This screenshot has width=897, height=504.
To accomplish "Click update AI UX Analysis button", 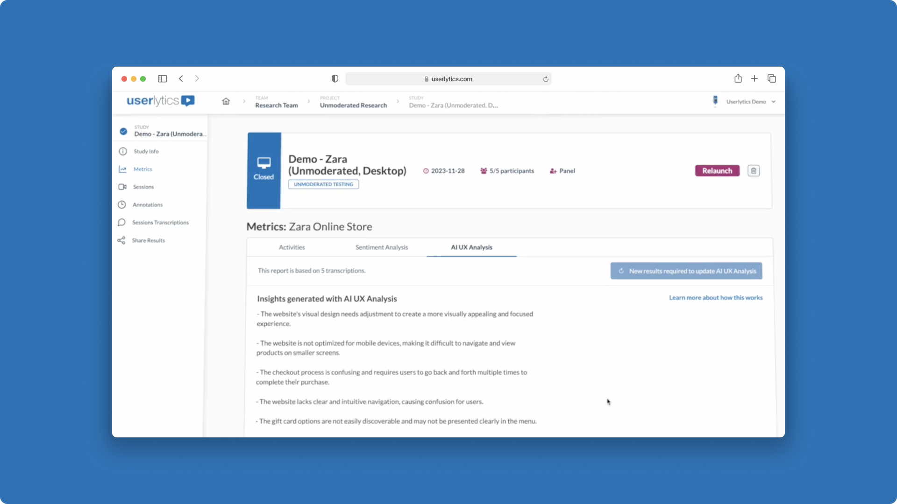I will point(686,271).
